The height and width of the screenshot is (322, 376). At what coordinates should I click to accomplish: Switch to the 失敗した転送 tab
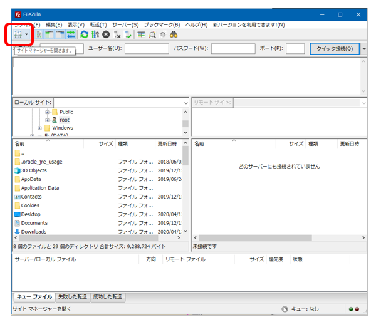[x=73, y=297]
